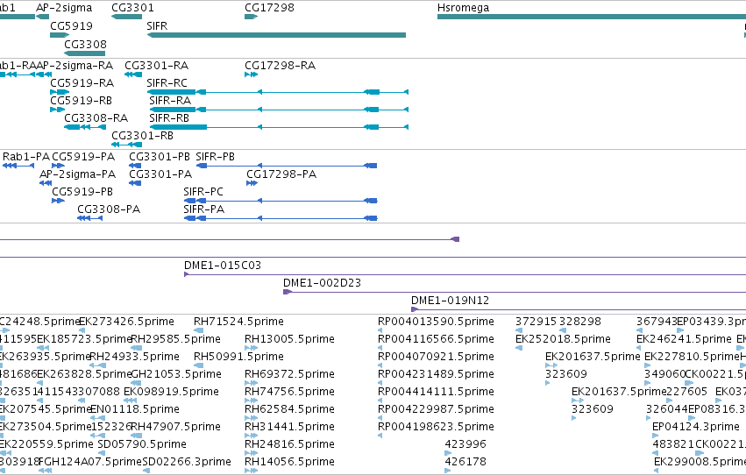Click the SIFR gene bar
The height and width of the screenshot is (475, 746).
tap(276, 35)
